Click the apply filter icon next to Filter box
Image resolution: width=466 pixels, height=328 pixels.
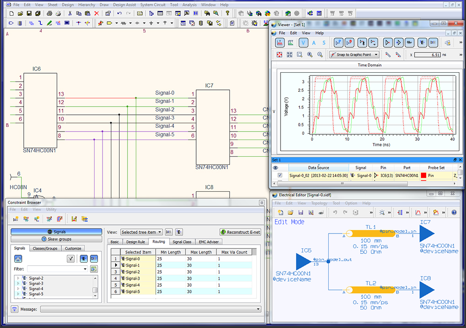[94, 269]
